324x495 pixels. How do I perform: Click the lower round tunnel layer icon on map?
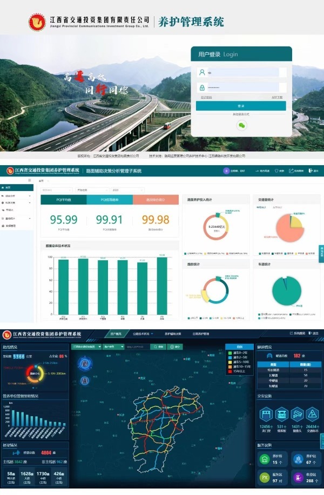85,381
